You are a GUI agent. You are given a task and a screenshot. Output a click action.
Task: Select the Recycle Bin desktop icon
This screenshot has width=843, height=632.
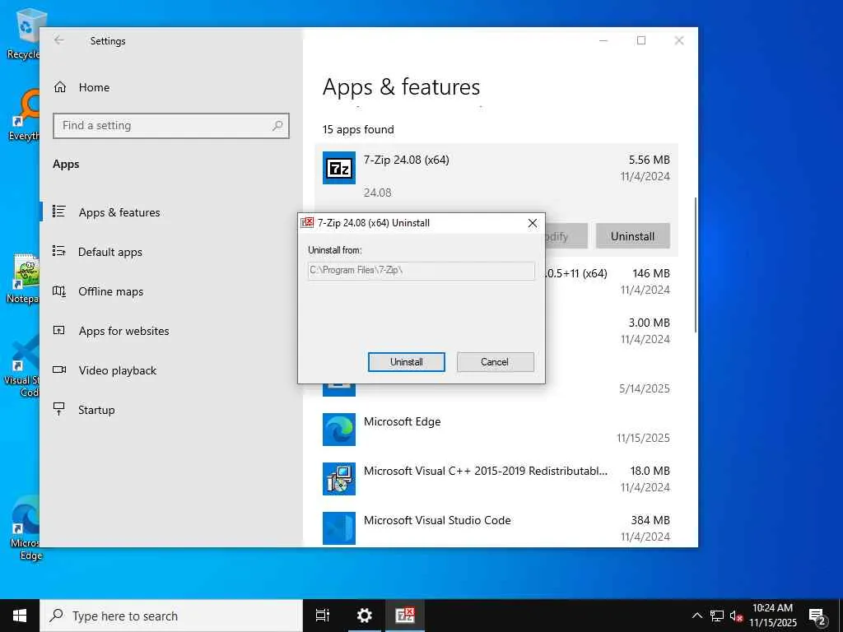(x=24, y=33)
